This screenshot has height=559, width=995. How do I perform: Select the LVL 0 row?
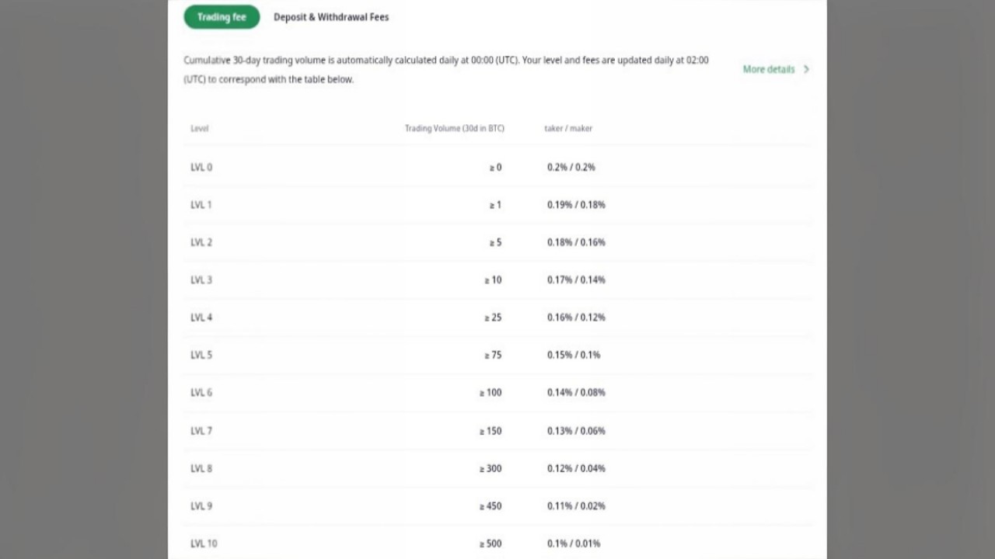(x=497, y=167)
